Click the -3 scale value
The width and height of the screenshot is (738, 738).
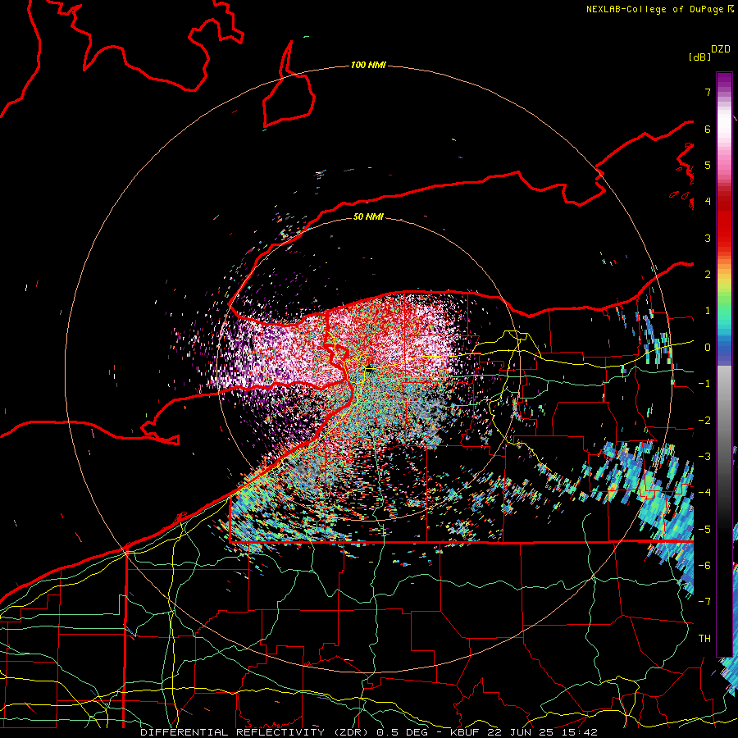pyautogui.click(x=704, y=456)
